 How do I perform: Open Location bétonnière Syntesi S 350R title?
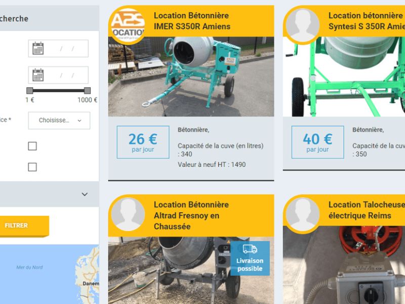pos(367,21)
